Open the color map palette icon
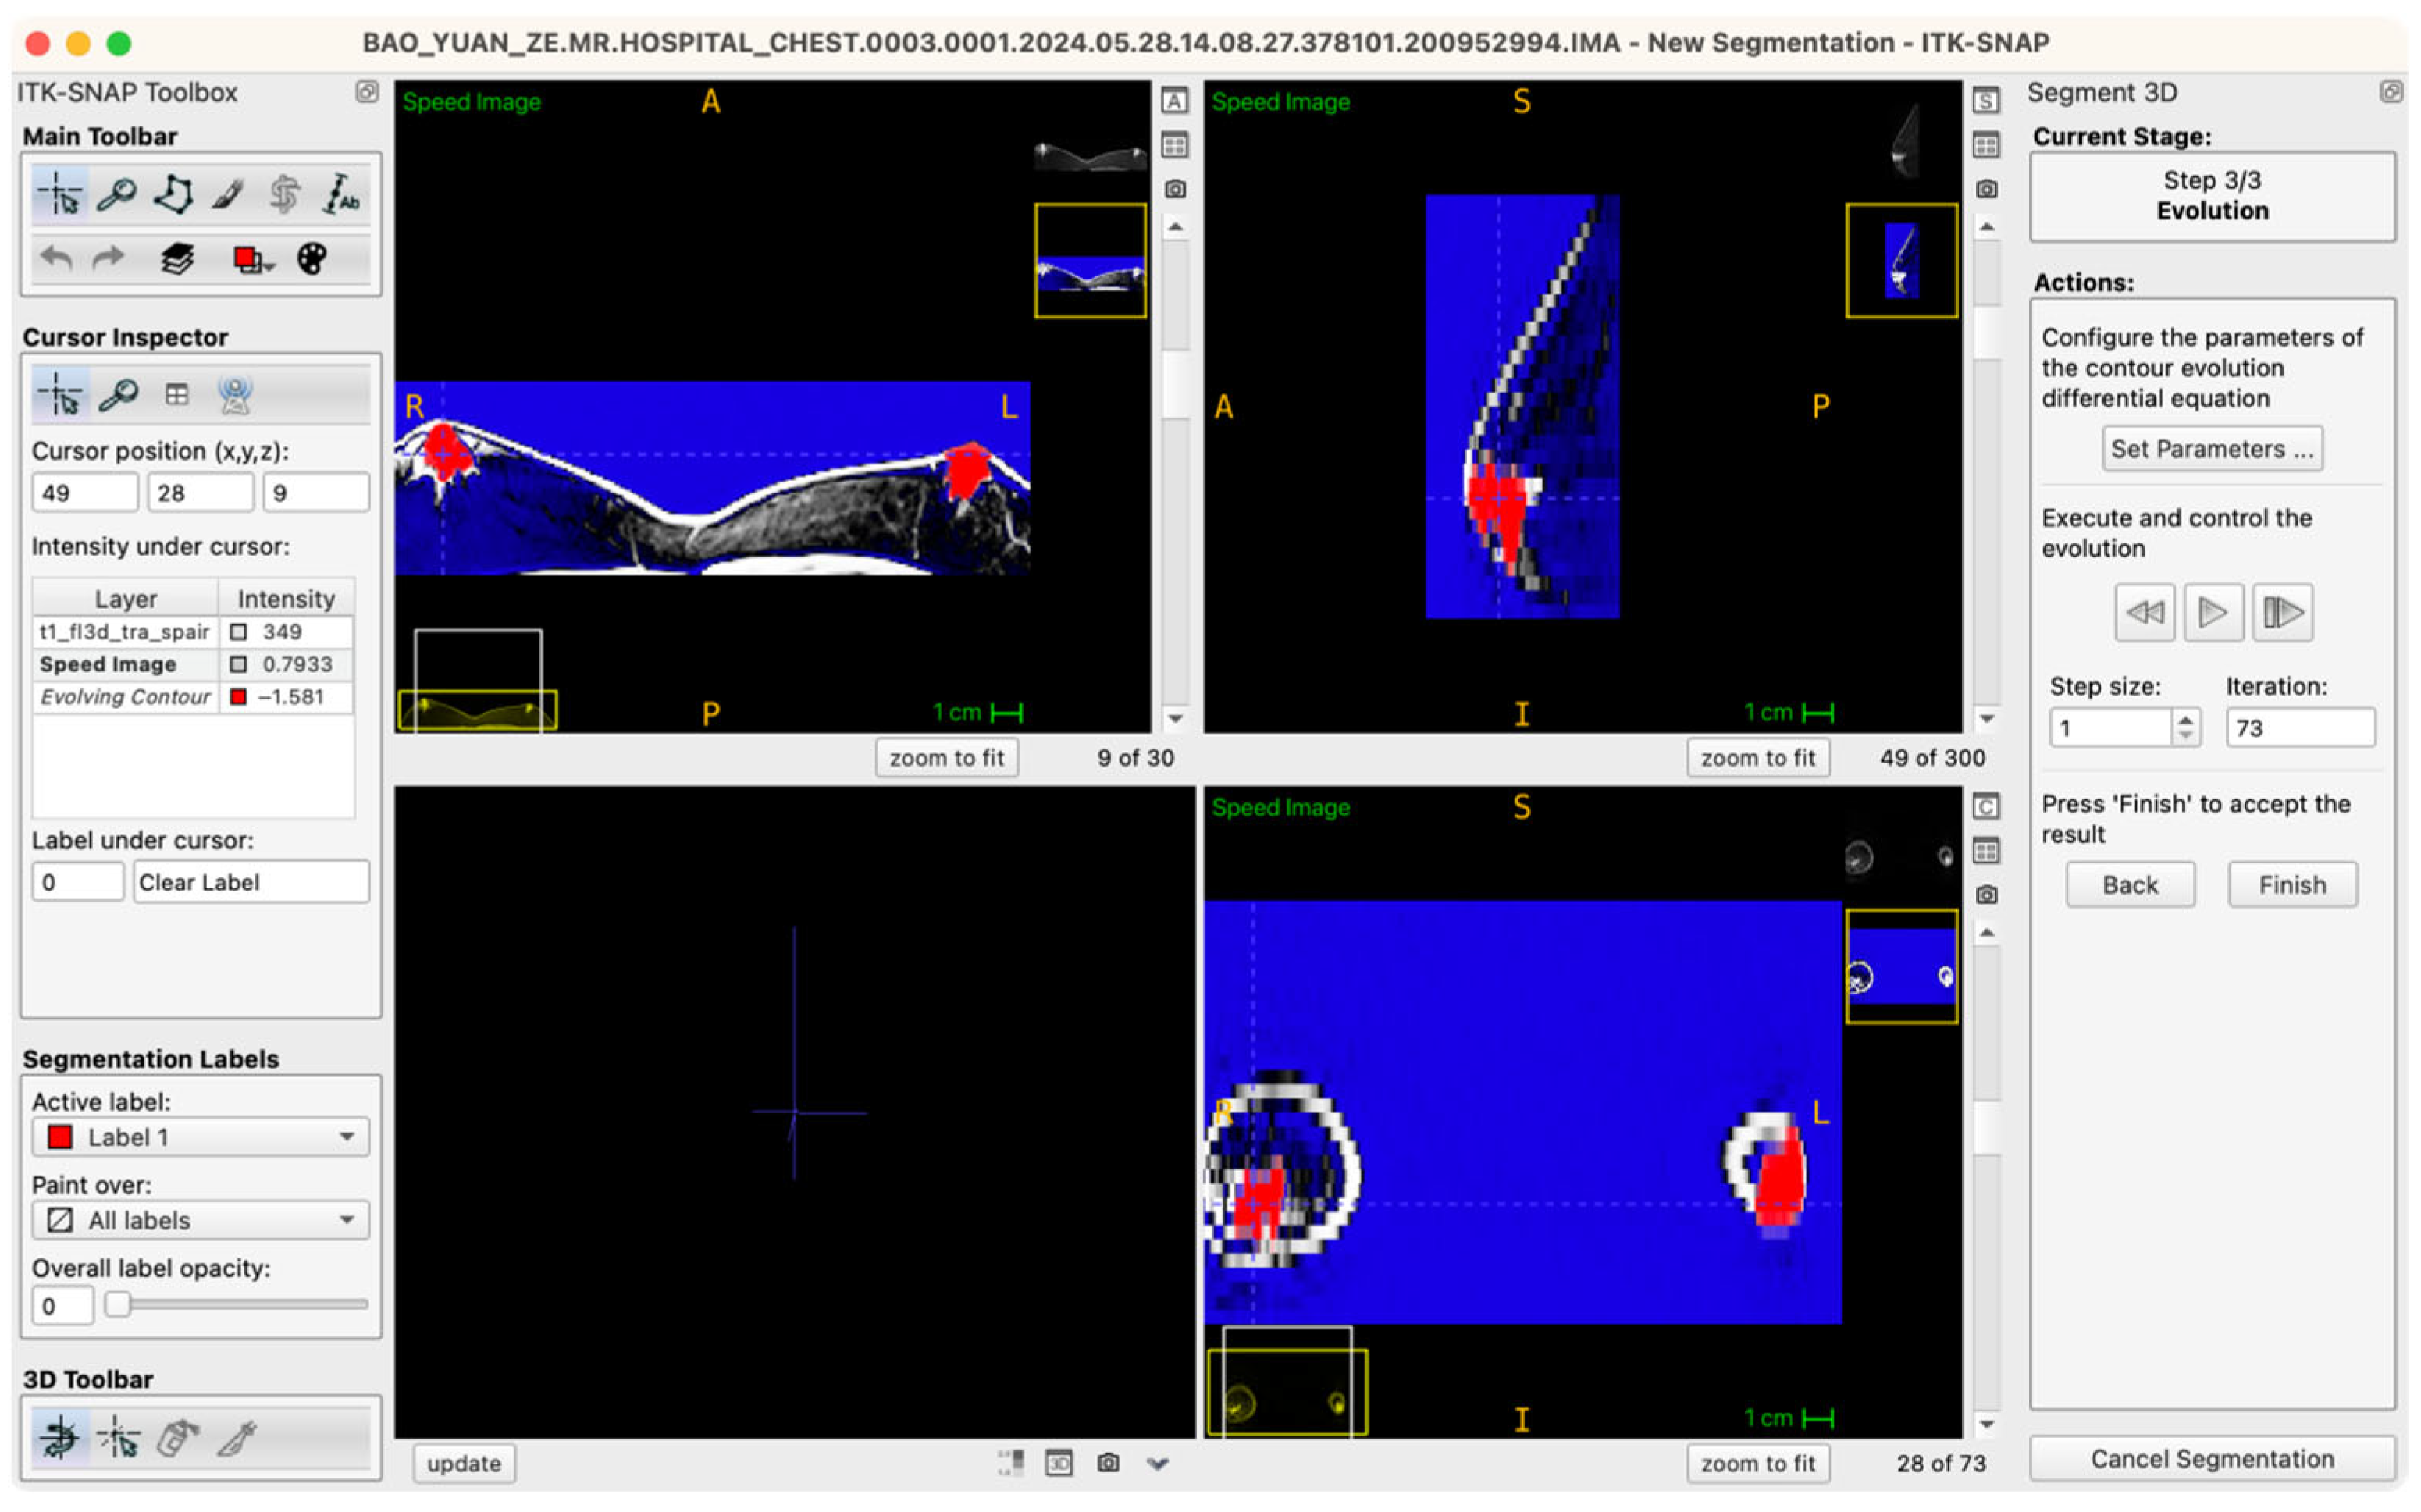The width and height of the screenshot is (2421, 1512). click(x=312, y=259)
